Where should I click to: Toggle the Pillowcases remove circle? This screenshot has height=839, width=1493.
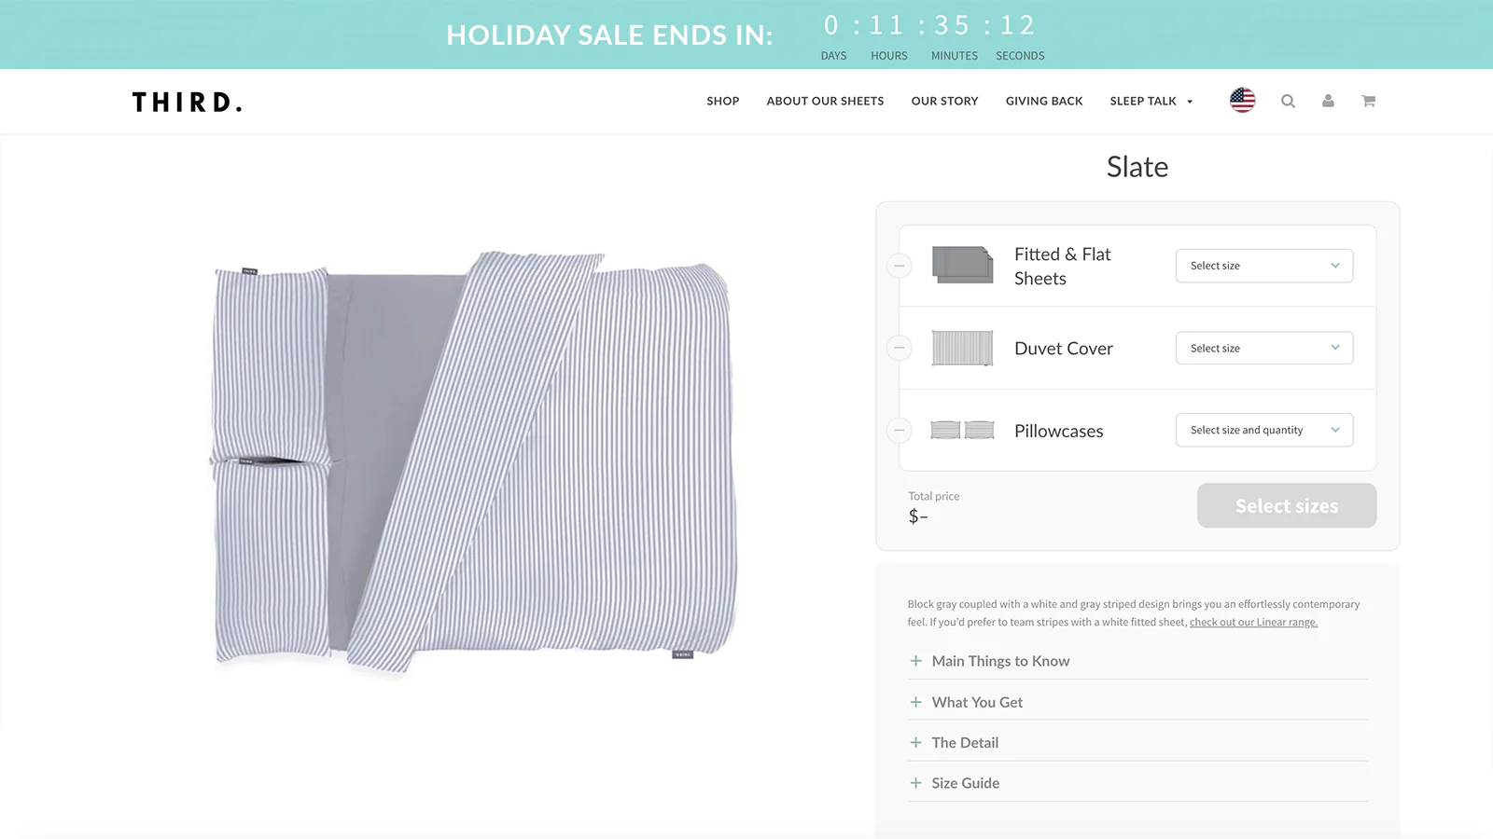[x=899, y=430]
